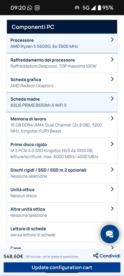The image size is (124, 276).
Task: Select the Dischi rigidi / SSD opzionali row
Action: click(62, 173)
